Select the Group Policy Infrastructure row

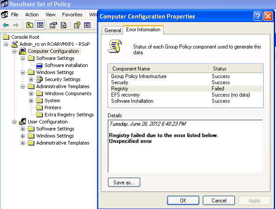pyautogui.click(x=186, y=76)
